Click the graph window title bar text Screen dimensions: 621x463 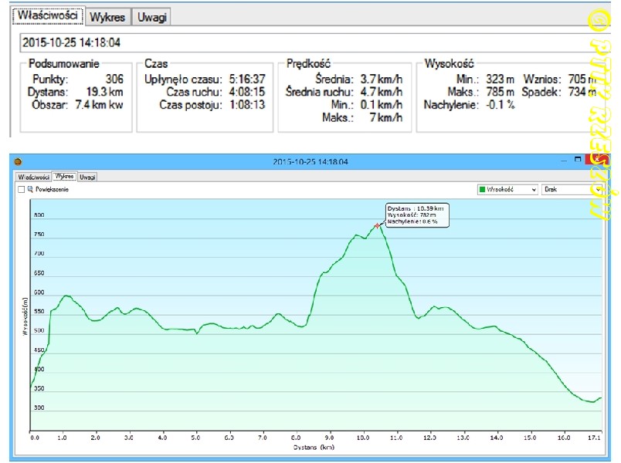[x=310, y=161]
